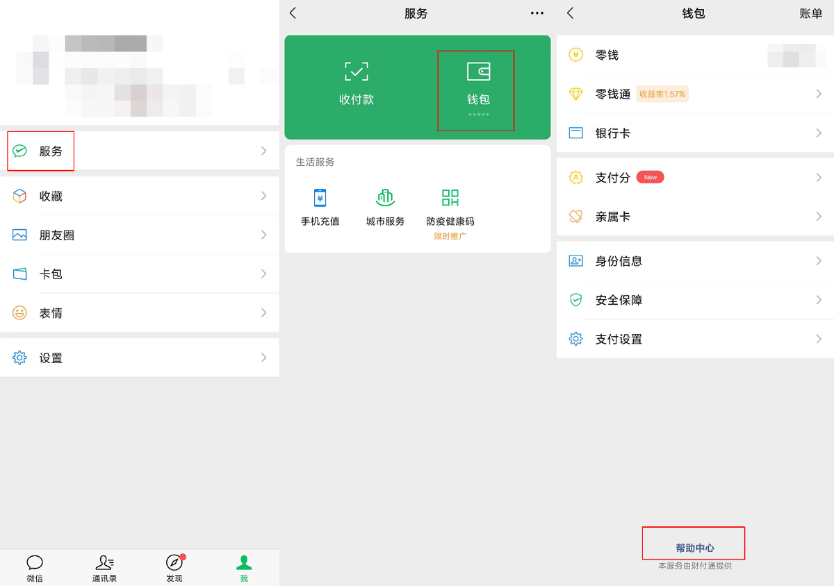
Task: Select the 城市服务 city services icon
Action: 385,198
